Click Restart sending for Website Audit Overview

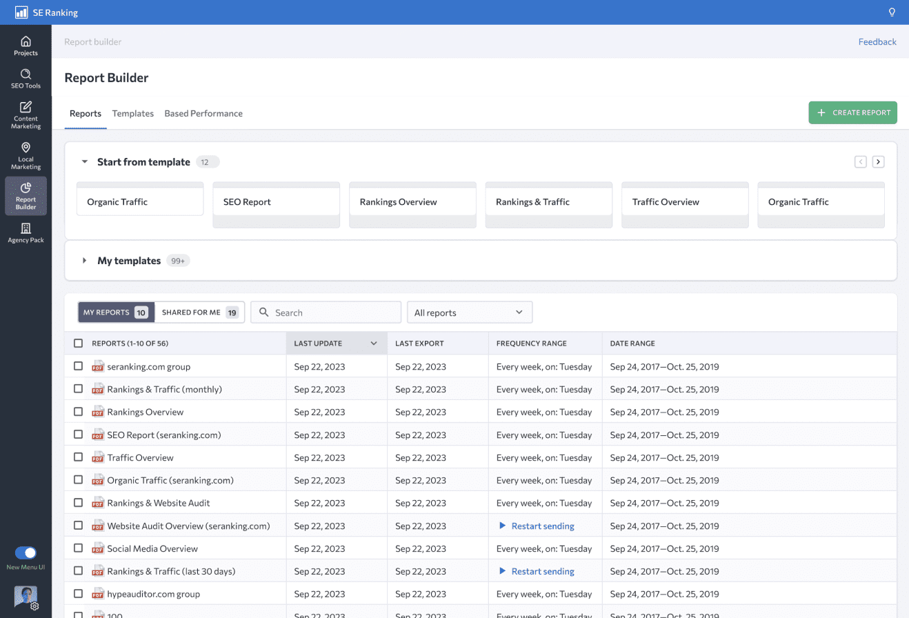[542, 526]
